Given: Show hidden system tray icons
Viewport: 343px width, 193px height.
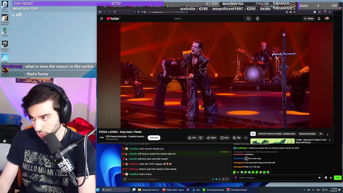Looking at the screenshot, I should [x=304, y=190].
